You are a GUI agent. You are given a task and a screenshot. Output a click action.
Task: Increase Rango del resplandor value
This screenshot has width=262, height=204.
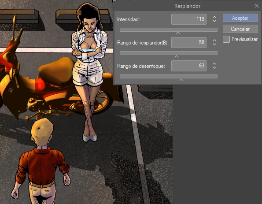214,41
